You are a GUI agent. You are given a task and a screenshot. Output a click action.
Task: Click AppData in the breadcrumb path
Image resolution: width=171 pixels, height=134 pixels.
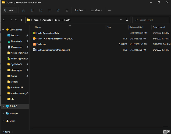(47, 20)
